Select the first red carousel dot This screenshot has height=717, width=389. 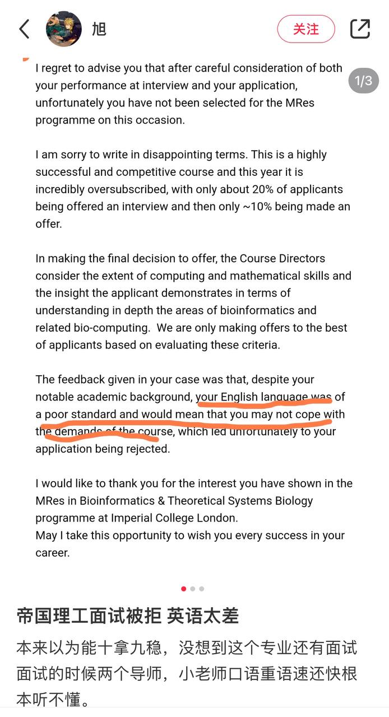pyautogui.click(x=184, y=589)
